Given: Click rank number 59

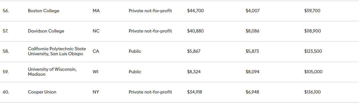Looking at the screenshot, I should [6, 72].
